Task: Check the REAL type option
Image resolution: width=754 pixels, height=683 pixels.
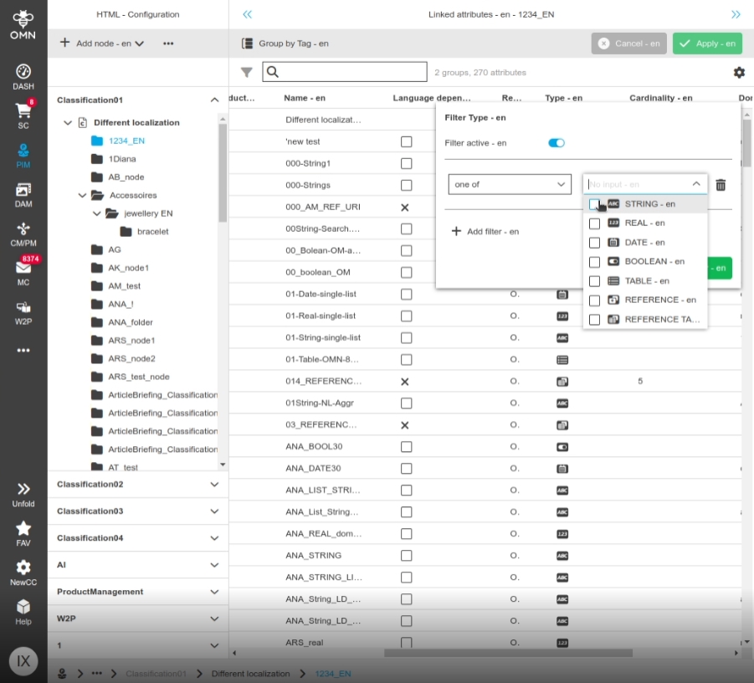Action: pos(594,223)
